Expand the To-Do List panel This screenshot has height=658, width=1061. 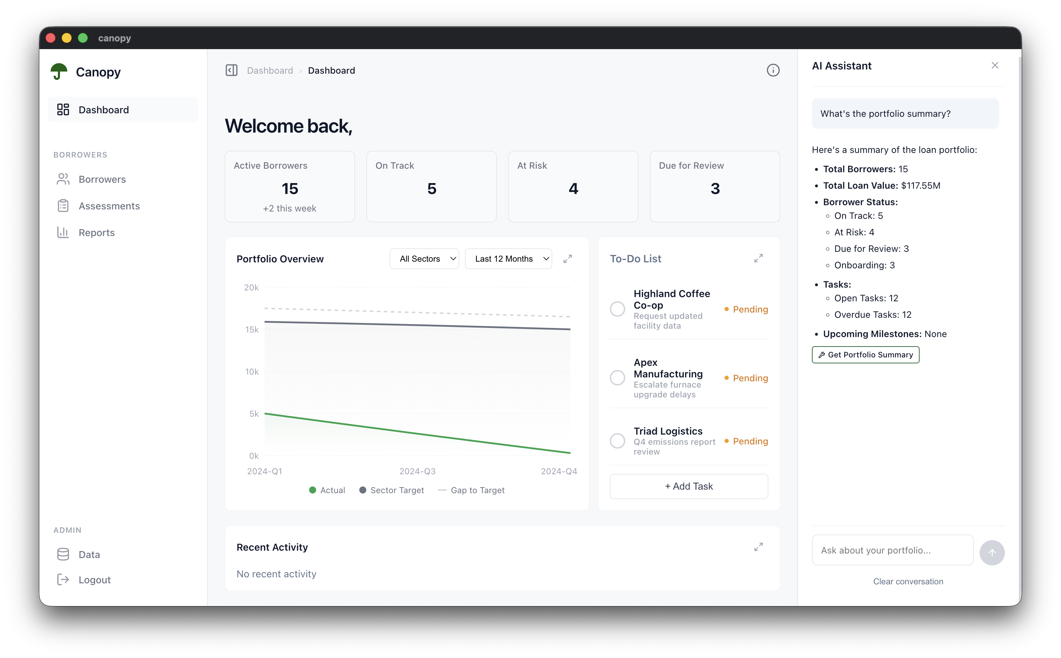[x=758, y=258]
